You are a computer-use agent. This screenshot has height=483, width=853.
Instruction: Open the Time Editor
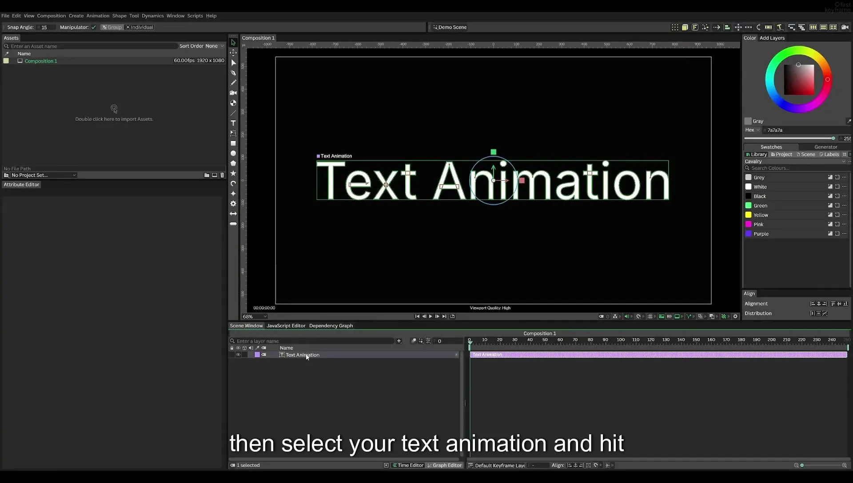point(408,465)
